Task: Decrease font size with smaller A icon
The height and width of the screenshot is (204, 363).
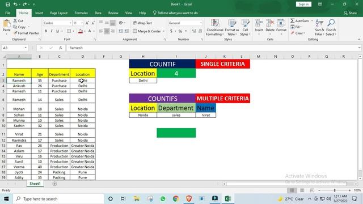Action: pyautogui.click(x=93, y=23)
